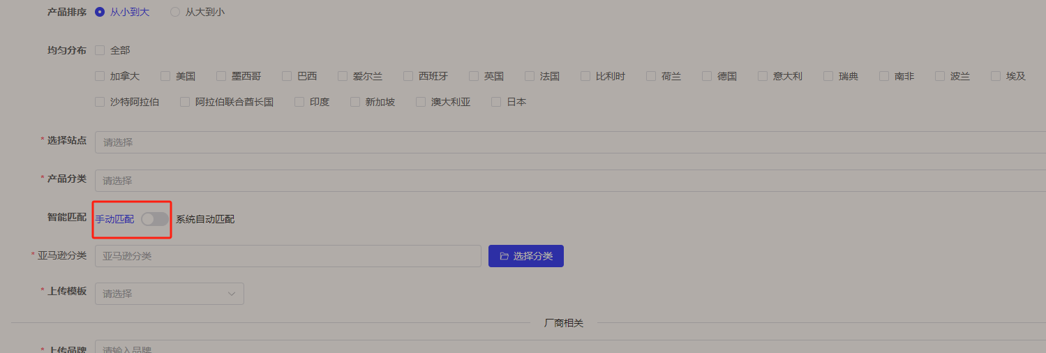Click the 亚马逊分类 input field
Viewport: 1046px width, 353px height.
coord(287,256)
